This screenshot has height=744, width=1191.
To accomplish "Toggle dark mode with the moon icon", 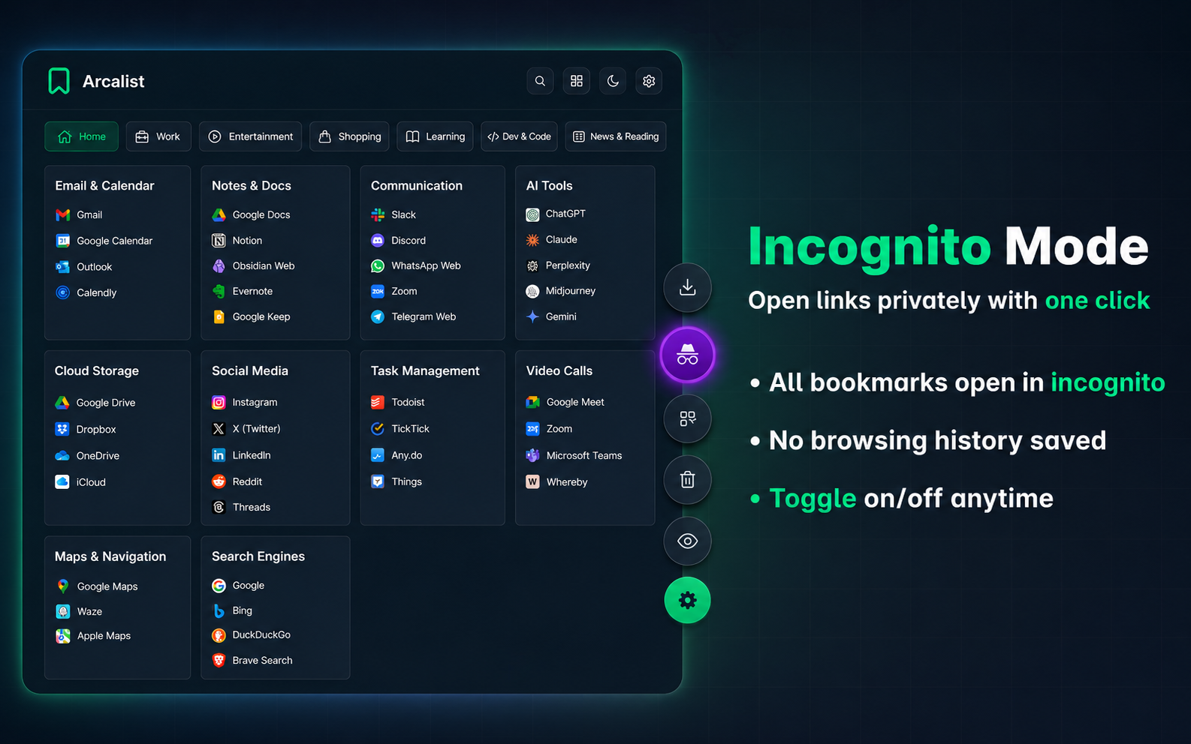I will [x=613, y=81].
